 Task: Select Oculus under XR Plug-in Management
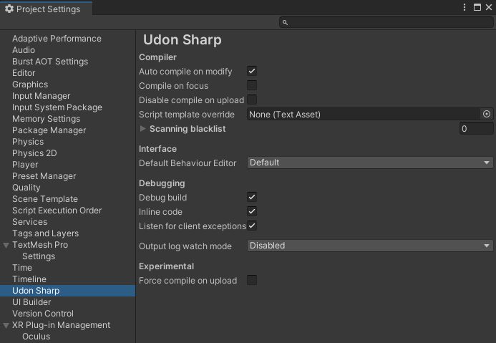(x=36, y=337)
